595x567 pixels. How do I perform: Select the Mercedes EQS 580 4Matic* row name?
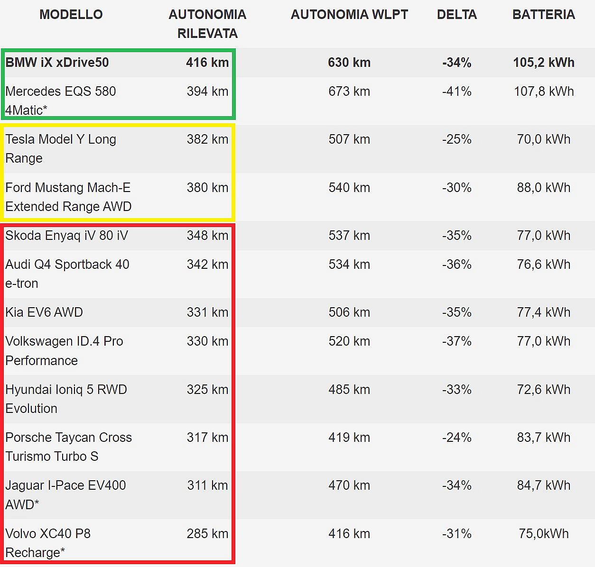pyautogui.click(x=60, y=101)
